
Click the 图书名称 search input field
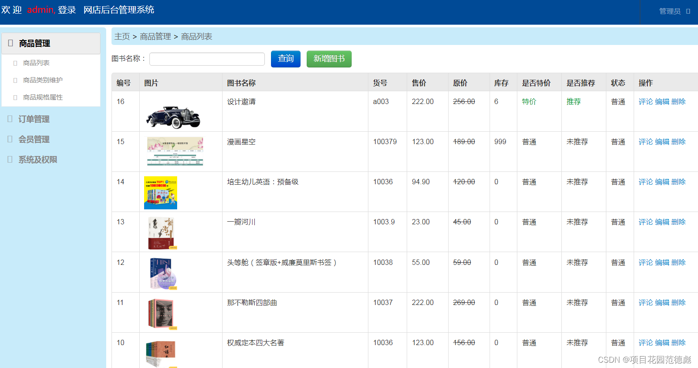207,59
